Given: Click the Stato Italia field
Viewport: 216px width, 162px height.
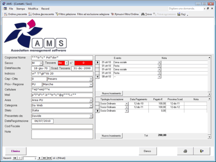Looking at the screenshot, I should [62, 111].
